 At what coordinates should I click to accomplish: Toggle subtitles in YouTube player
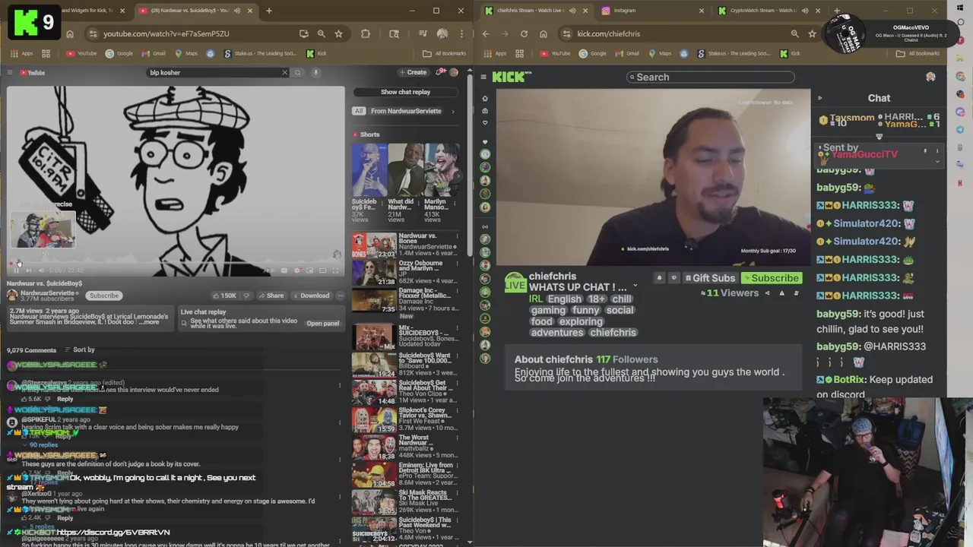[x=284, y=270]
